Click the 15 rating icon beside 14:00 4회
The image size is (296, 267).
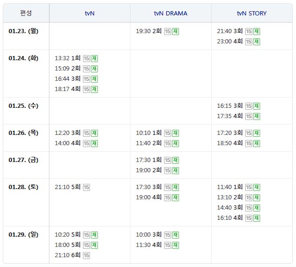pos(86,143)
